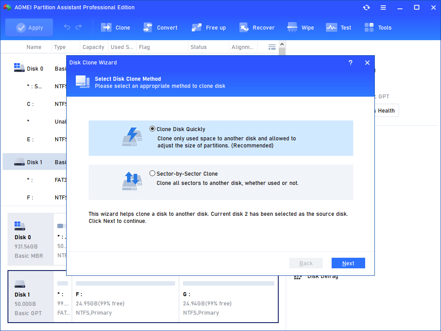Click the Capacity column header
This screenshot has height=331, width=441.
[93, 47]
